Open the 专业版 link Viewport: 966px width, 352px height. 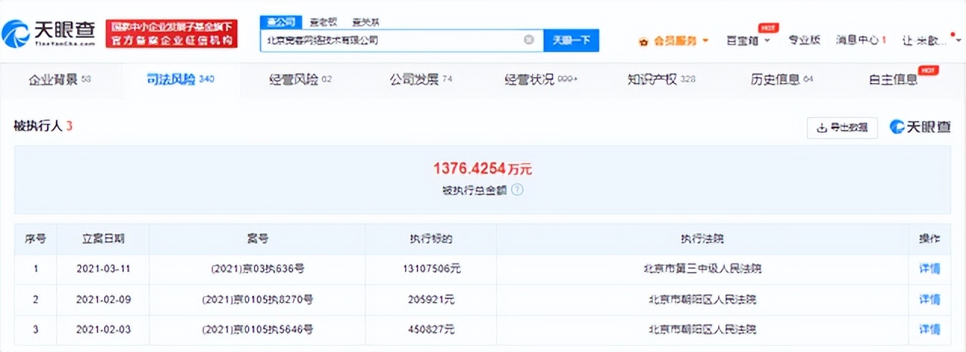coord(804,41)
